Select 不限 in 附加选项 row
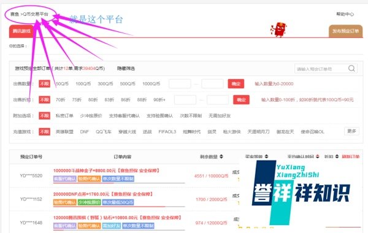 (x=44, y=116)
